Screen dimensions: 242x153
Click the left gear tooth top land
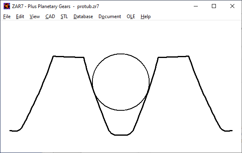pyautogui.click(x=68, y=57)
